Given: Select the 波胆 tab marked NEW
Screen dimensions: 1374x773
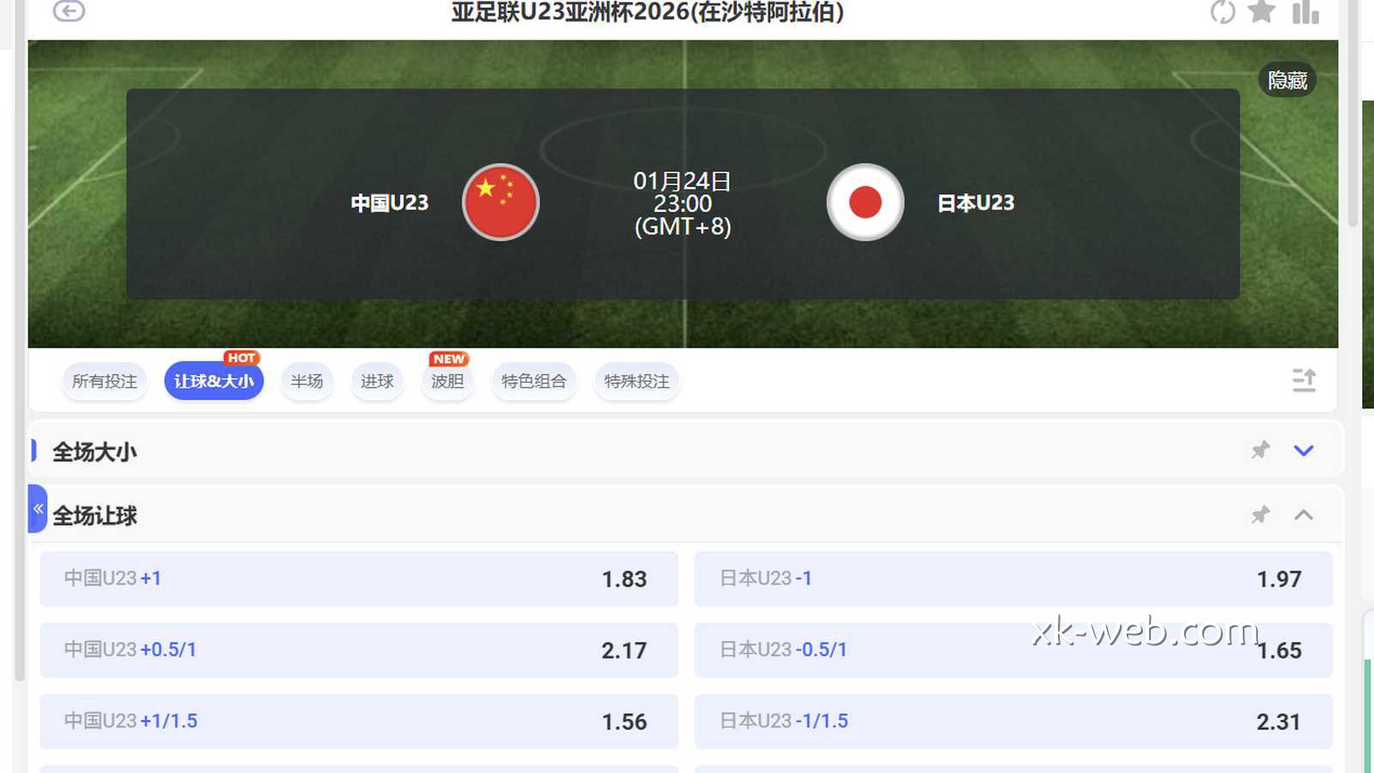Looking at the screenshot, I should [x=447, y=381].
